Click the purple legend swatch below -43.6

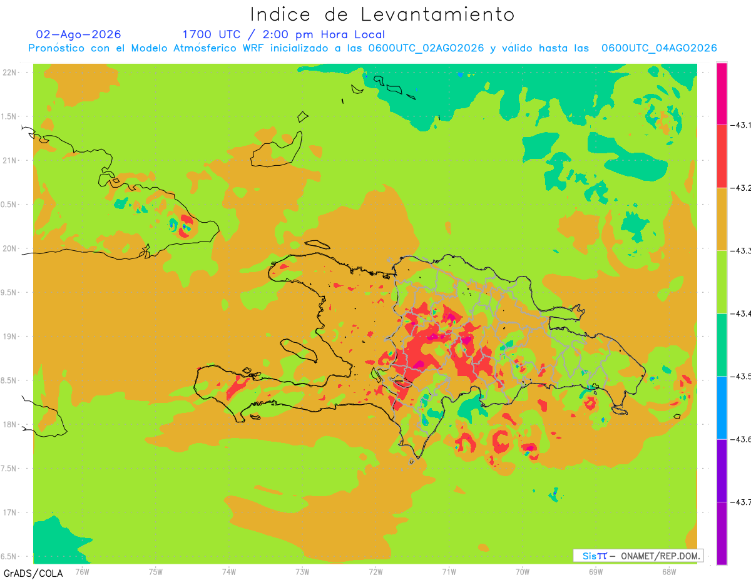[x=722, y=471]
